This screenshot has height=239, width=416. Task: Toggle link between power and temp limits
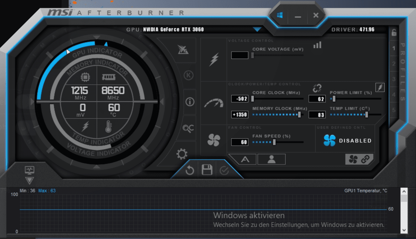pos(317,88)
